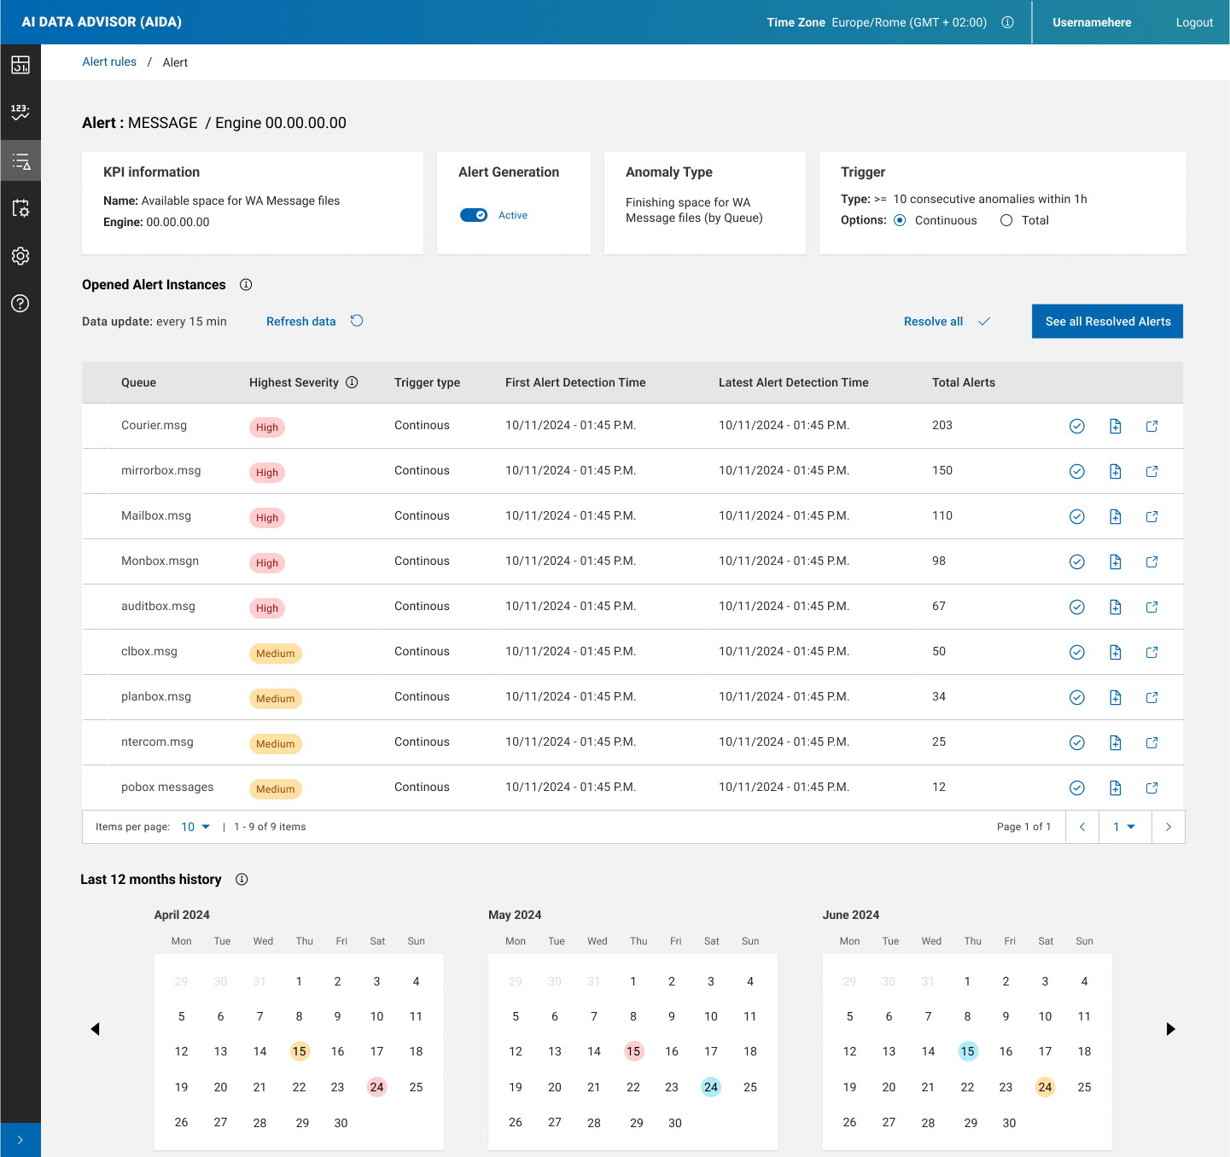Open the page number dropdown
This screenshot has width=1230, height=1157.
pos(1123,827)
